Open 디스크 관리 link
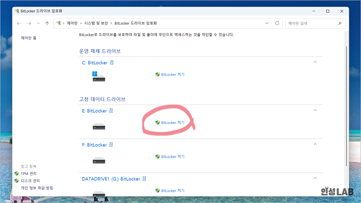The width and height of the screenshot is (361, 203). (x=30, y=181)
